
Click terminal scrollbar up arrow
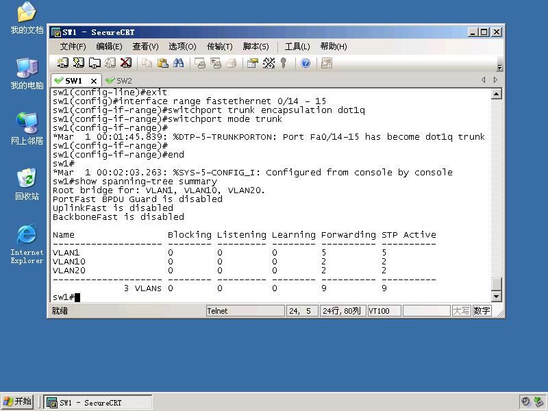(x=497, y=94)
